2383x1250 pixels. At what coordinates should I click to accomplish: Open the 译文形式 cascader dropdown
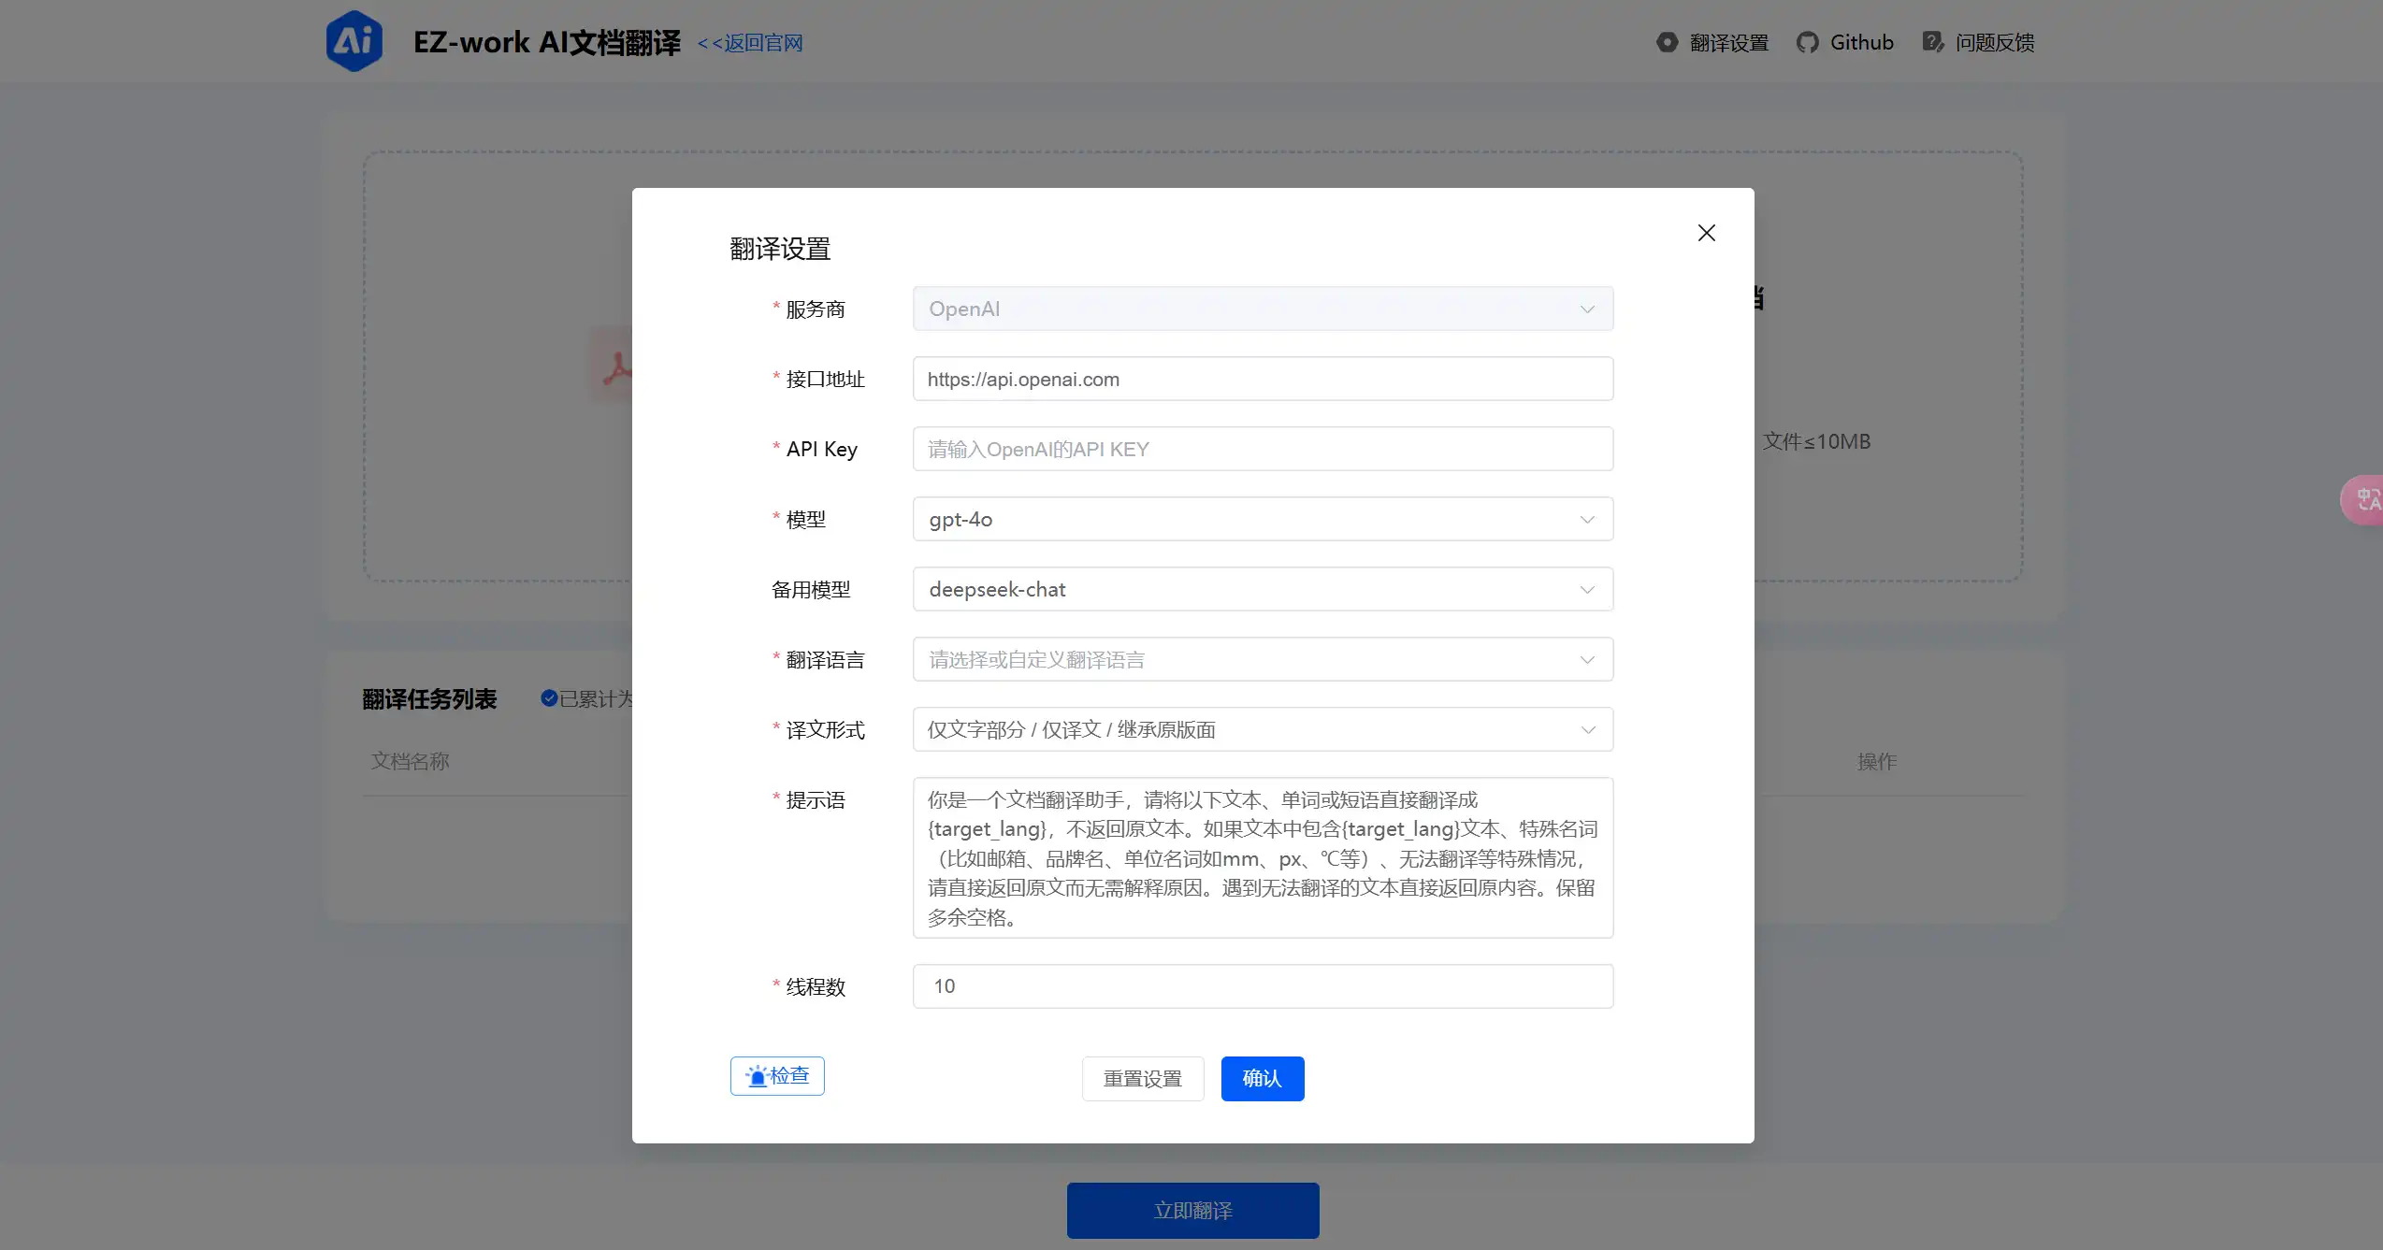pos(1263,729)
